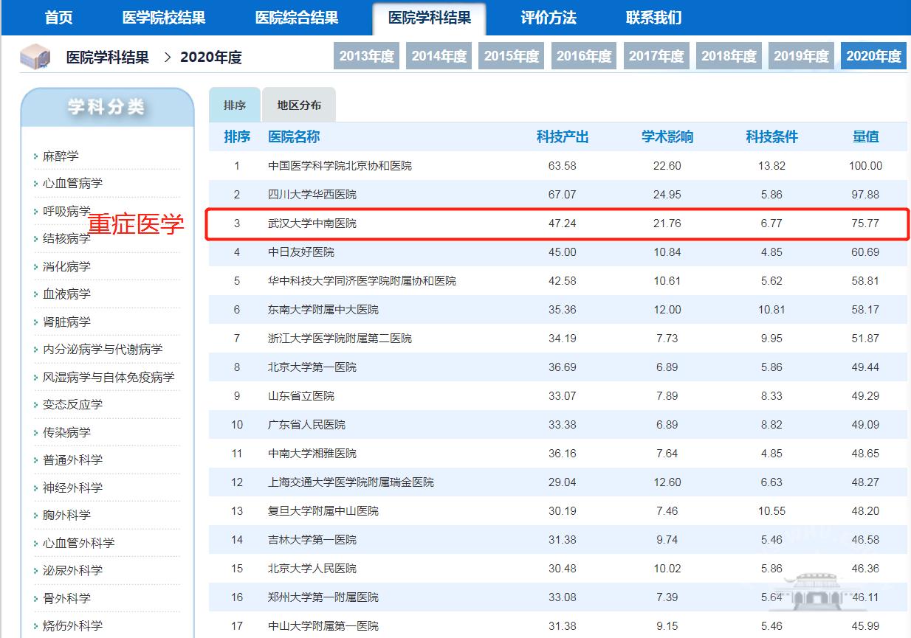Select 评价方法 in the navigation bar

coord(549,18)
